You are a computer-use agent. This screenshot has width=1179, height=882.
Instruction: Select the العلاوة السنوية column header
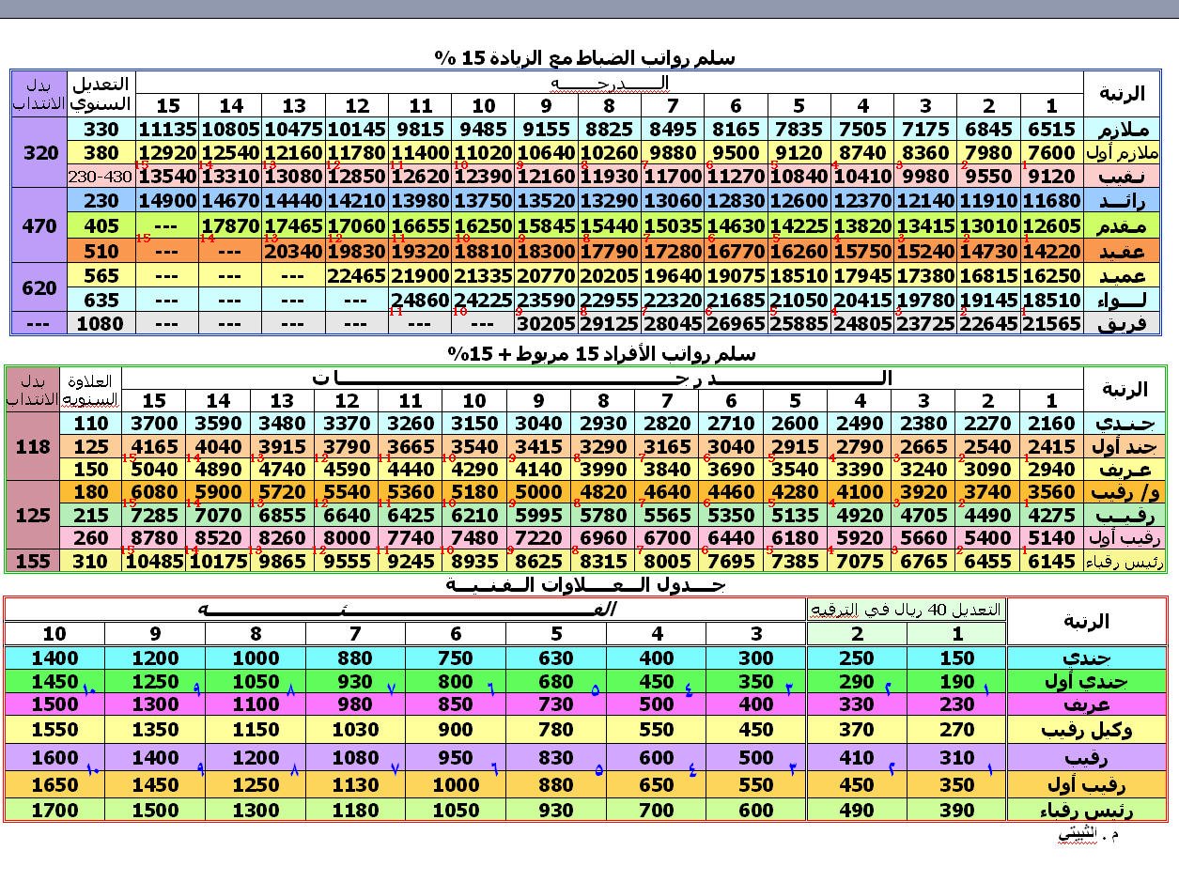(91, 390)
